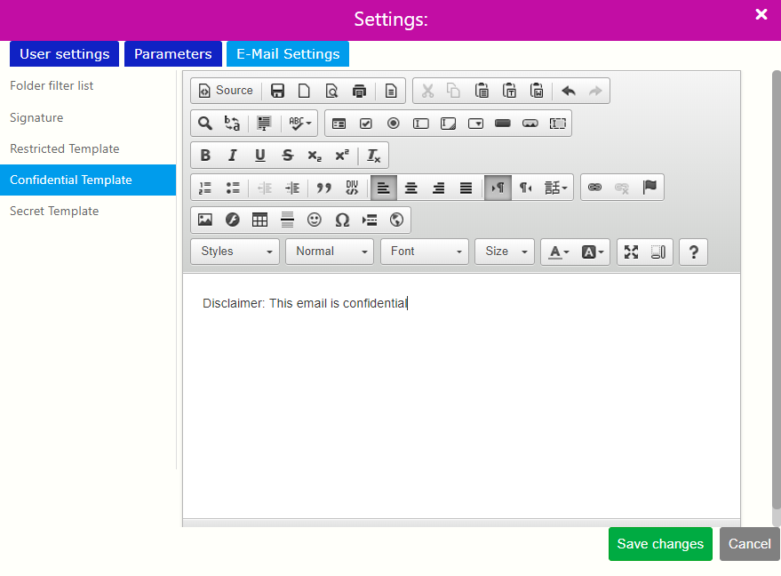Image resolution: width=781 pixels, height=576 pixels.
Task: Toggle Superscript formatting
Action: pyautogui.click(x=342, y=156)
